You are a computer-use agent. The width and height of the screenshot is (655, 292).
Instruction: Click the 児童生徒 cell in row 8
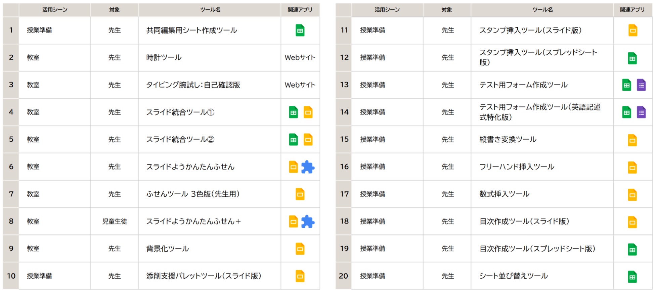coord(115,222)
